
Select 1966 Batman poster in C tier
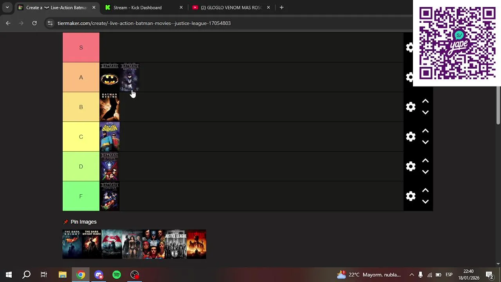[110, 137]
